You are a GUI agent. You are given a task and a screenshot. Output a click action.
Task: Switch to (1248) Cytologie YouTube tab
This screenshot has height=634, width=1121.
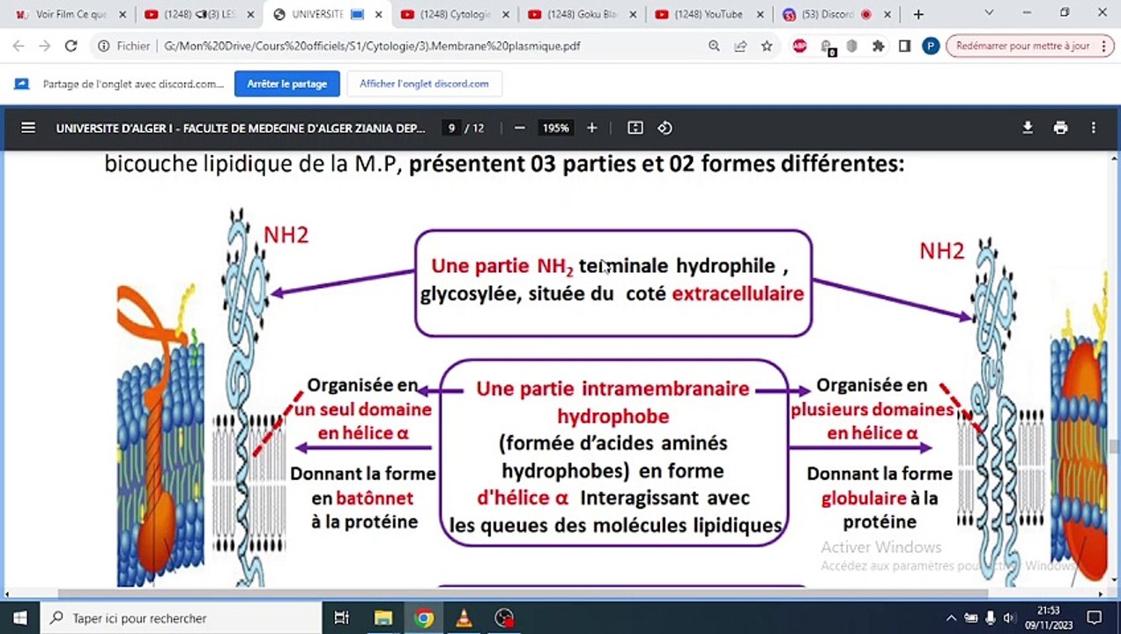point(454,14)
